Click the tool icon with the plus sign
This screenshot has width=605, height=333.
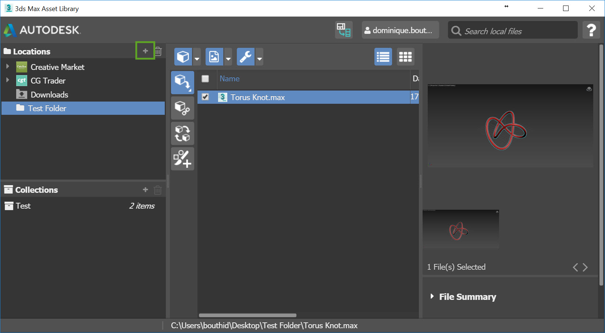[182, 159]
